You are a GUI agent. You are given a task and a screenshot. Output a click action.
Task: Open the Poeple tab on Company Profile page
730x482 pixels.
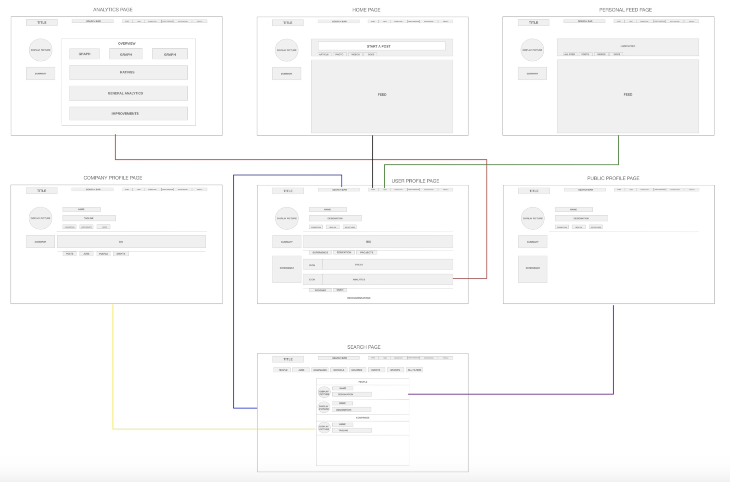(103, 254)
